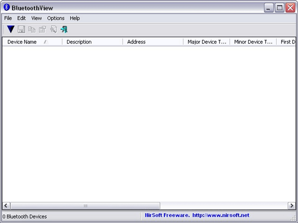
Task: Sort by the Address column header
Action: [153, 42]
